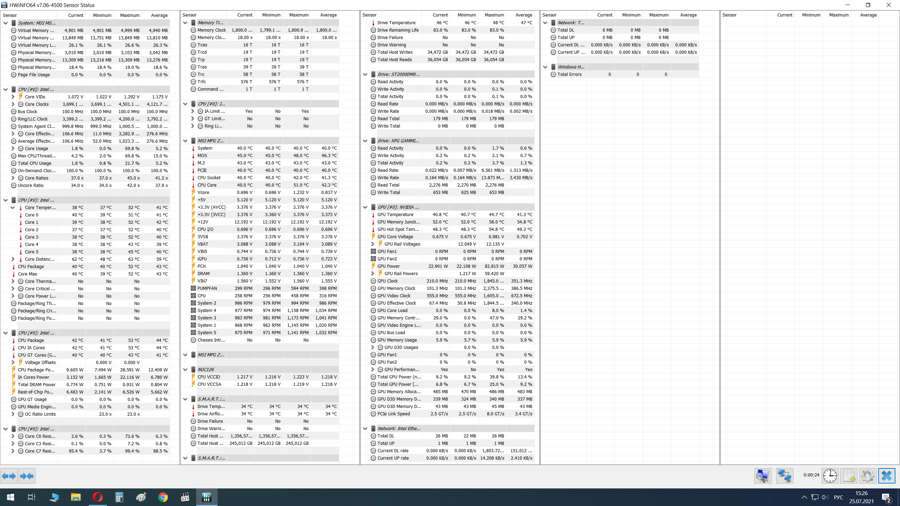Collapse the System: MSI MS group

[6, 23]
